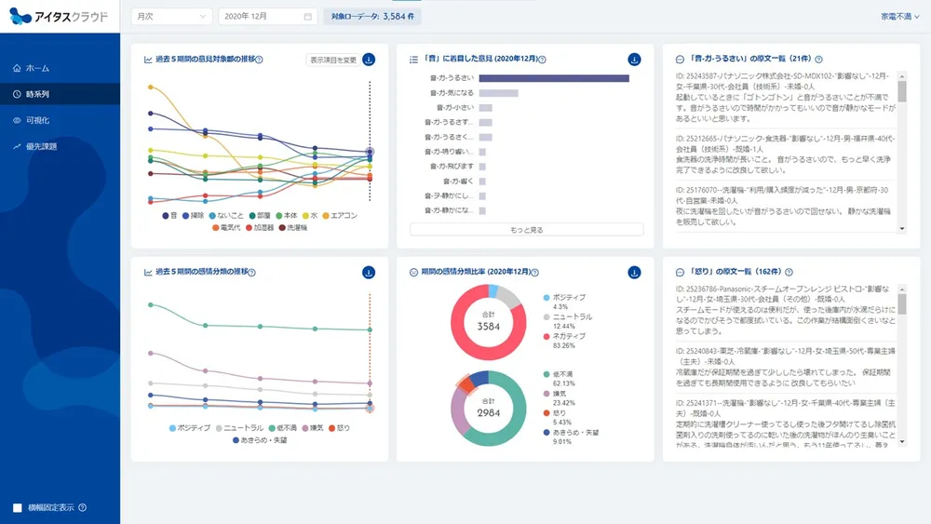Open review ID: 25236786 entry

(785, 310)
